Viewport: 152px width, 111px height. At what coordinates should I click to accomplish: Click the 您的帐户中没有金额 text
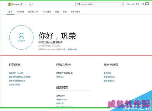(64, 73)
